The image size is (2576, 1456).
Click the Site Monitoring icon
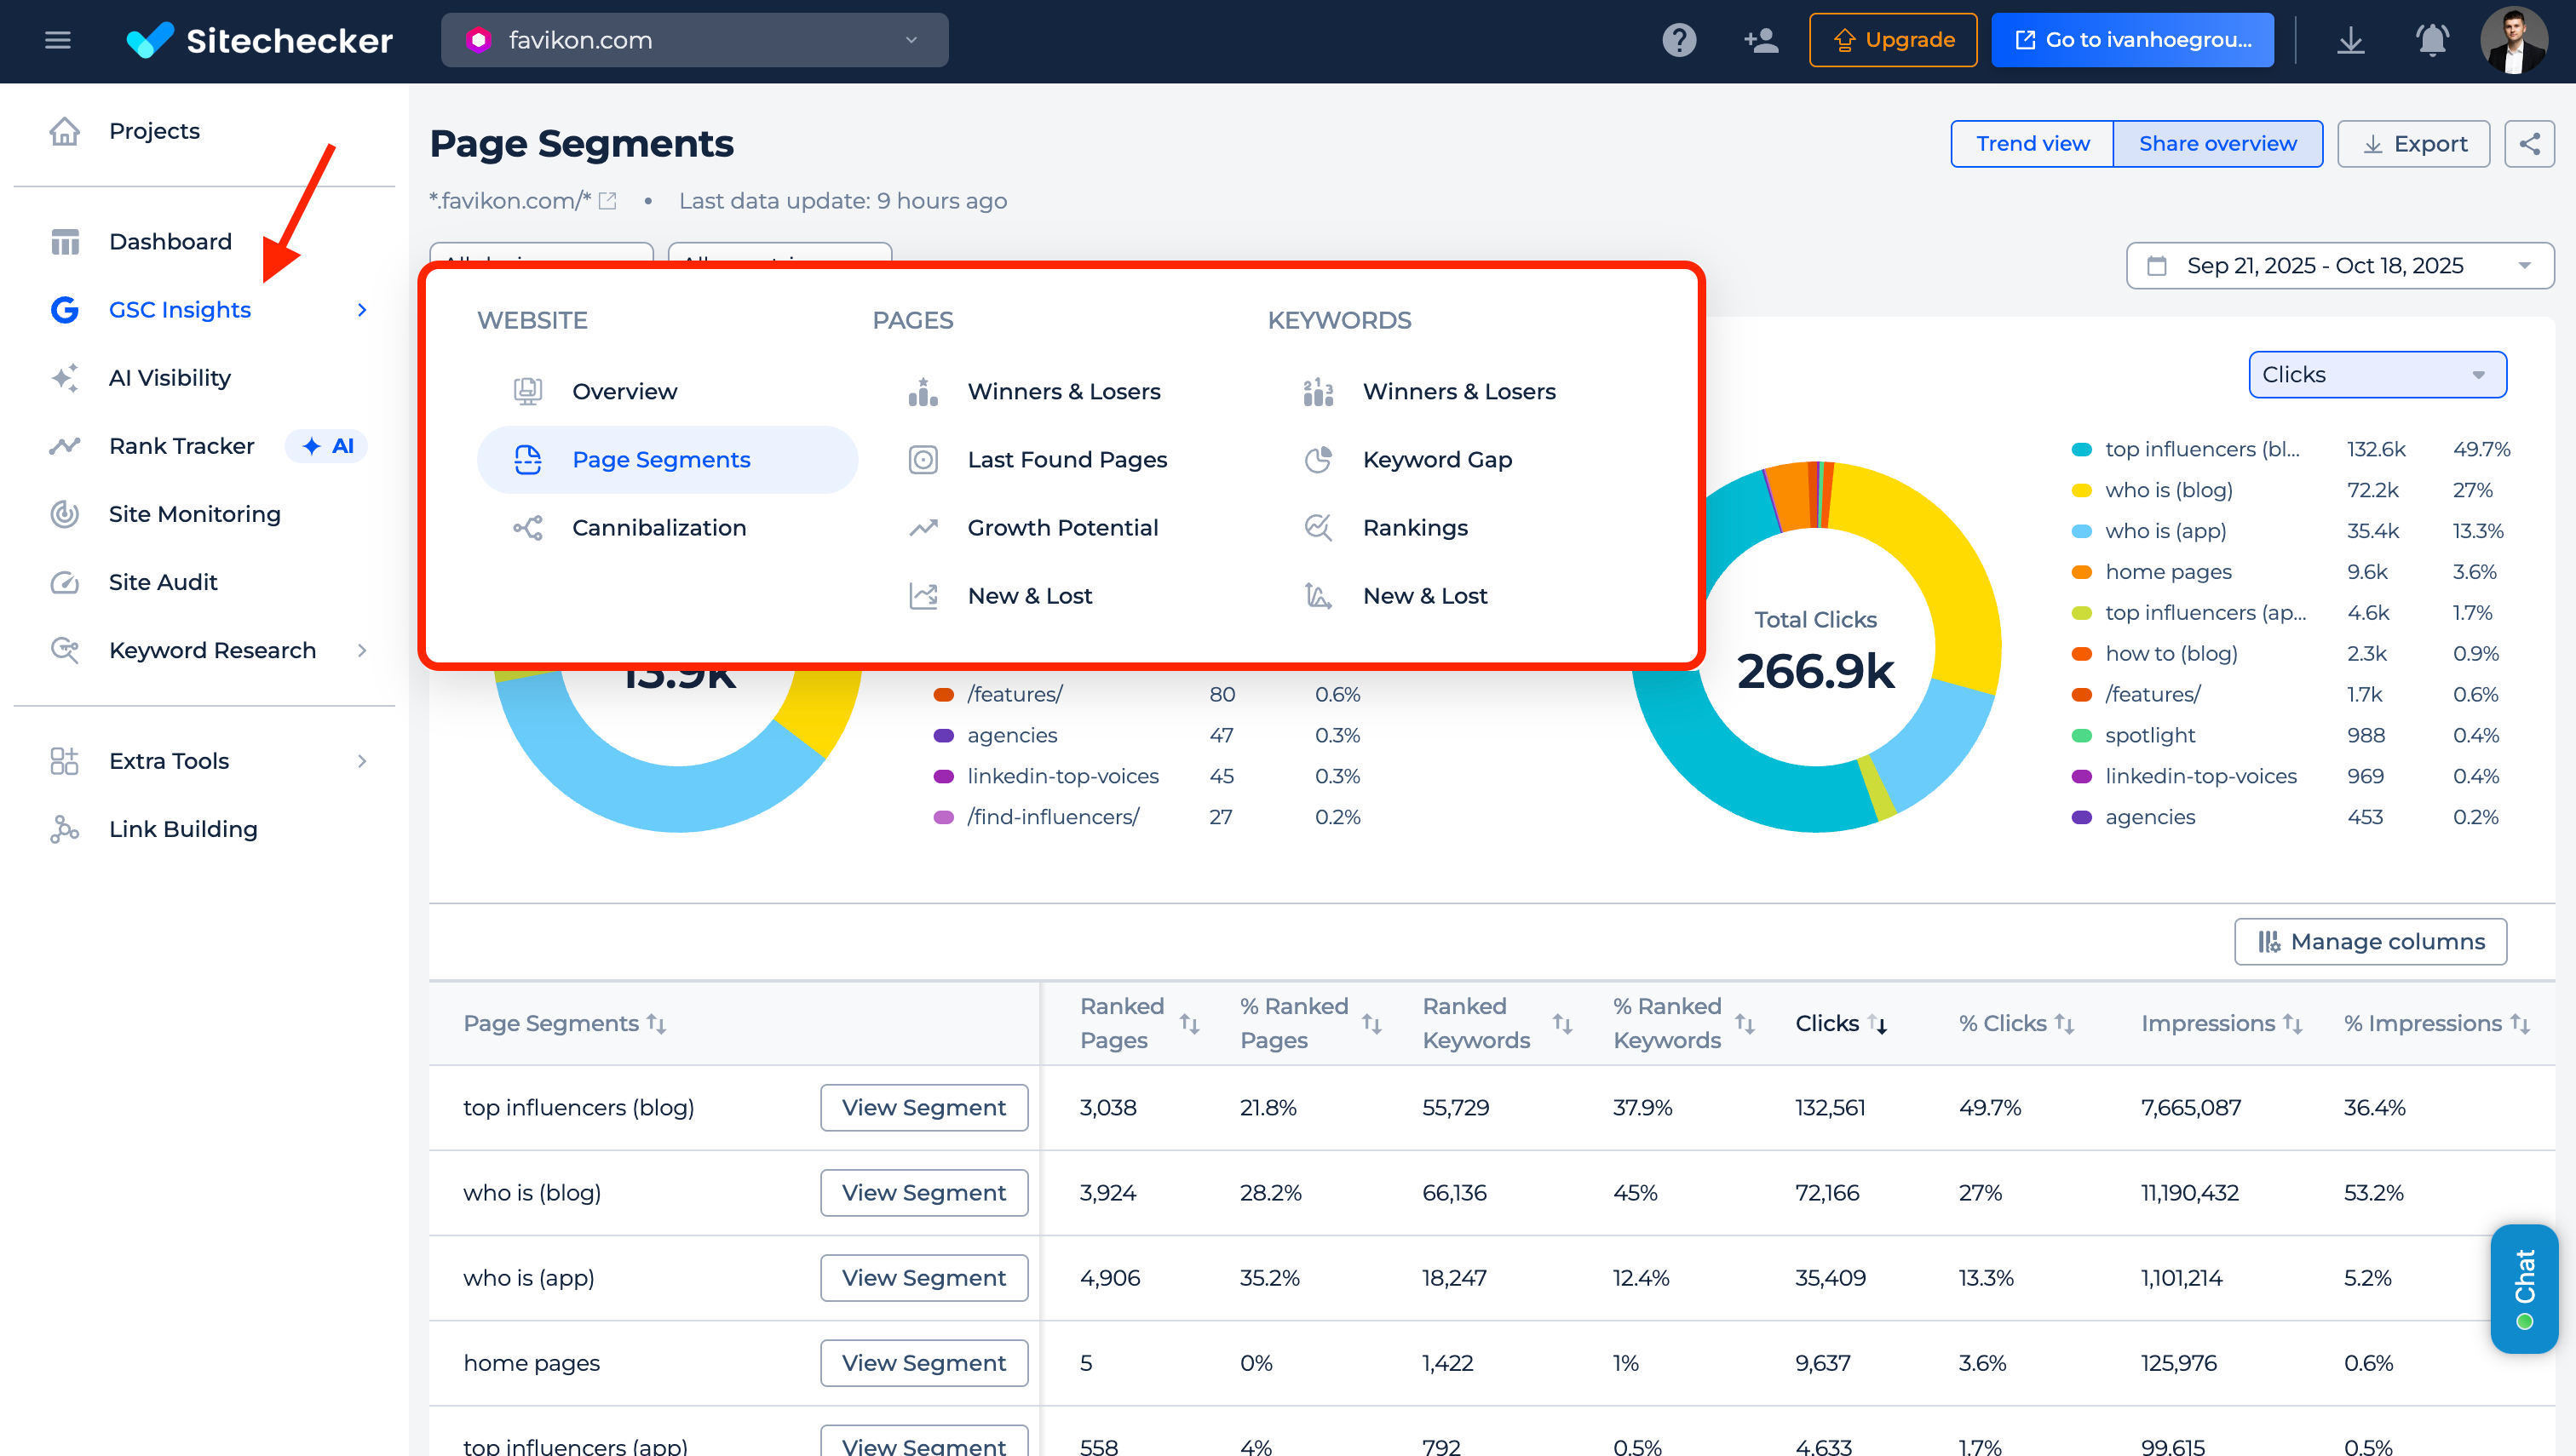[65, 514]
